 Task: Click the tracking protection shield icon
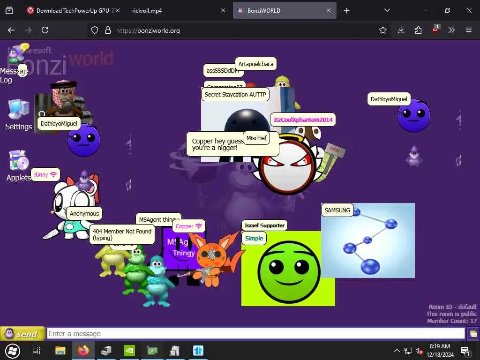(x=95, y=30)
